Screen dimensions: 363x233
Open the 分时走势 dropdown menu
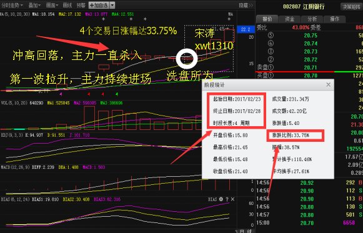pos(12,5)
